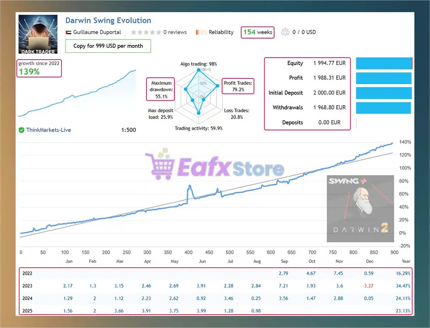430x328 pixels.
Task: Click the 3.46 July 2024 value
Action: pos(229,299)
